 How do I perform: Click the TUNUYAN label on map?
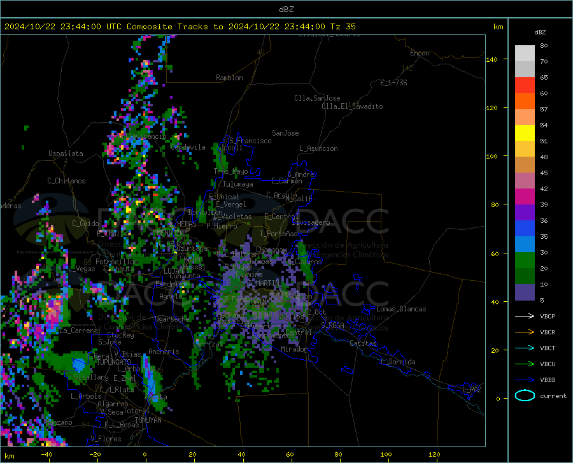(x=148, y=420)
